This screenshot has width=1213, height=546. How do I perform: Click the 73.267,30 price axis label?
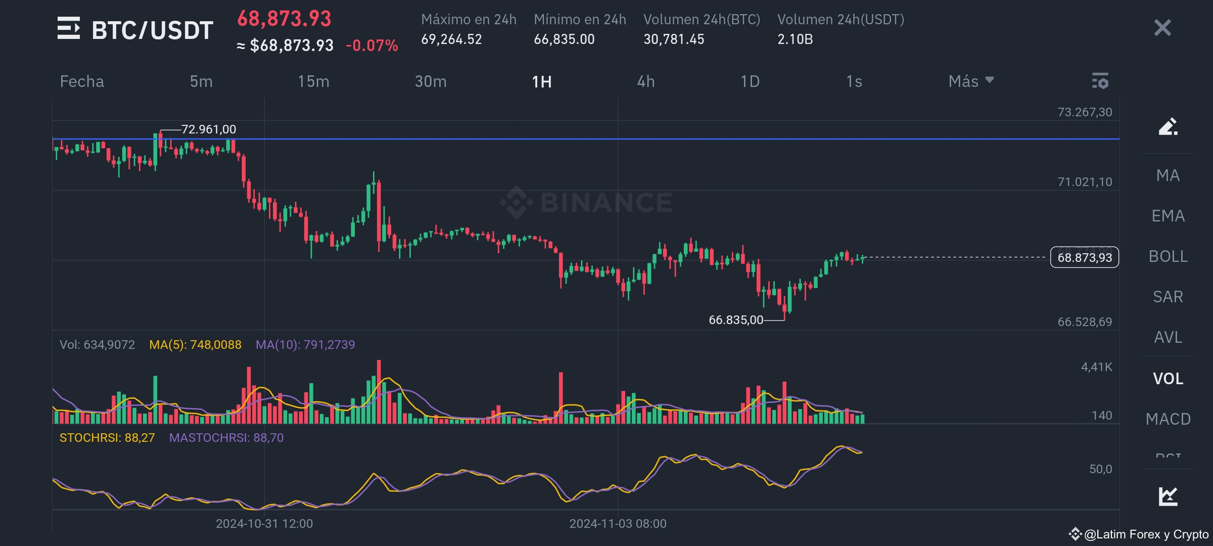(1085, 112)
